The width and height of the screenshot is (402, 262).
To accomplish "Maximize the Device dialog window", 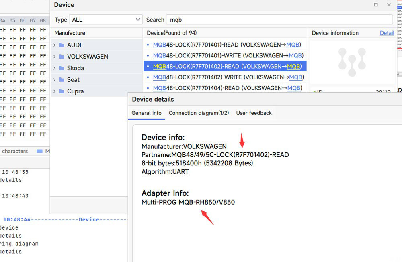I will 376,5.
